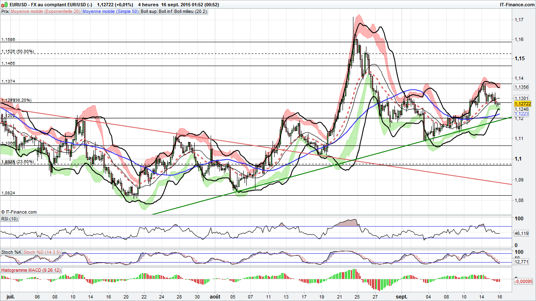The image size is (536, 301).
Task: Click the highlighted current price 1,12722 on axis
Action: (523, 103)
